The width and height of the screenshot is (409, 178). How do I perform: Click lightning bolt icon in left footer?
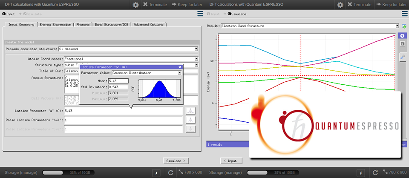click(156, 172)
